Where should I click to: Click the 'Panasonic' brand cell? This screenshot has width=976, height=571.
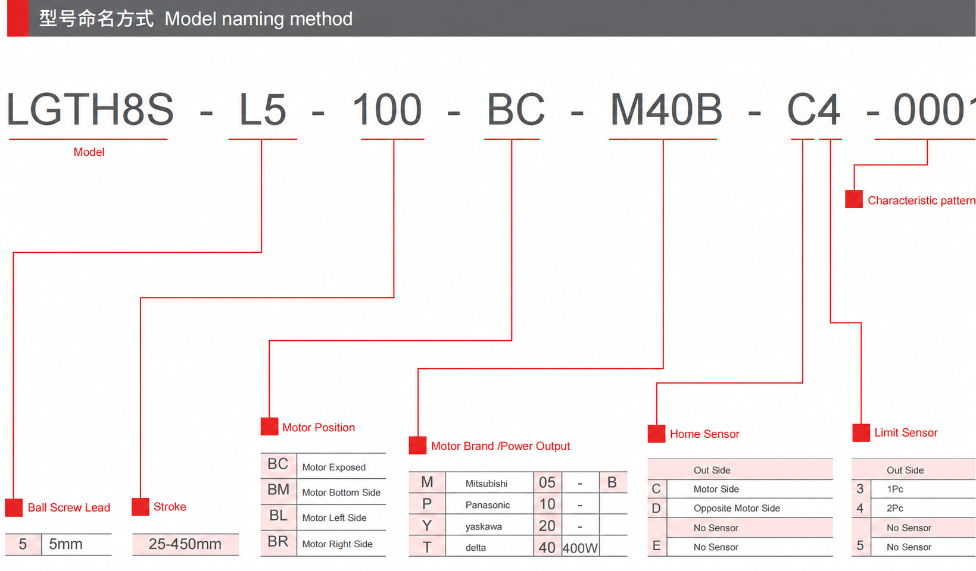[x=489, y=504]
